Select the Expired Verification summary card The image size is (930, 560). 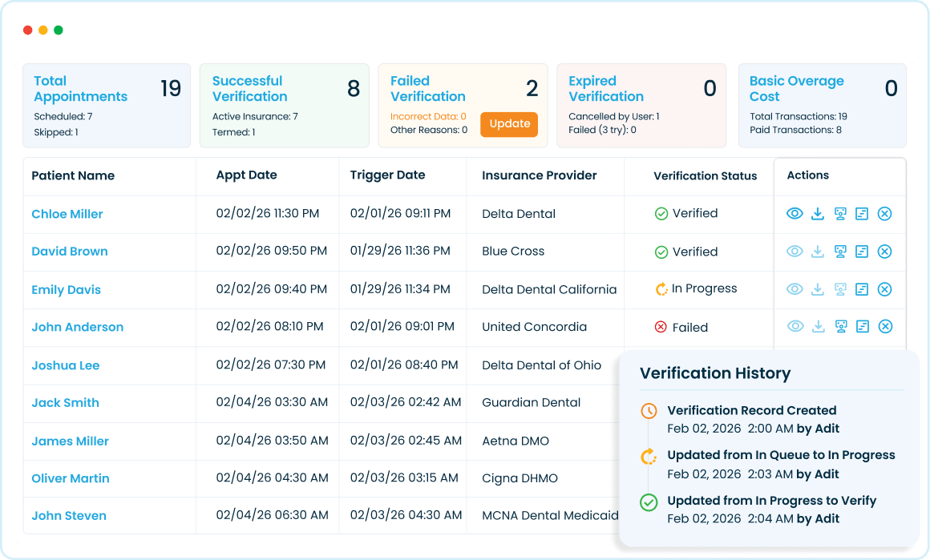[641, 106]
